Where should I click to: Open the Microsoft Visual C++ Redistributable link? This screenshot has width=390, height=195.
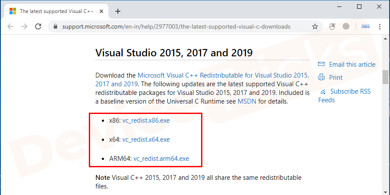pyautogui.click(x=202, y=79)
